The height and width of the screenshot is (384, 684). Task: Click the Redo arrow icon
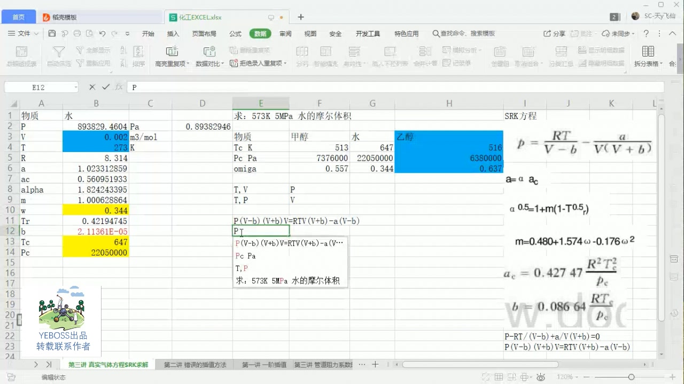point(114,34)
